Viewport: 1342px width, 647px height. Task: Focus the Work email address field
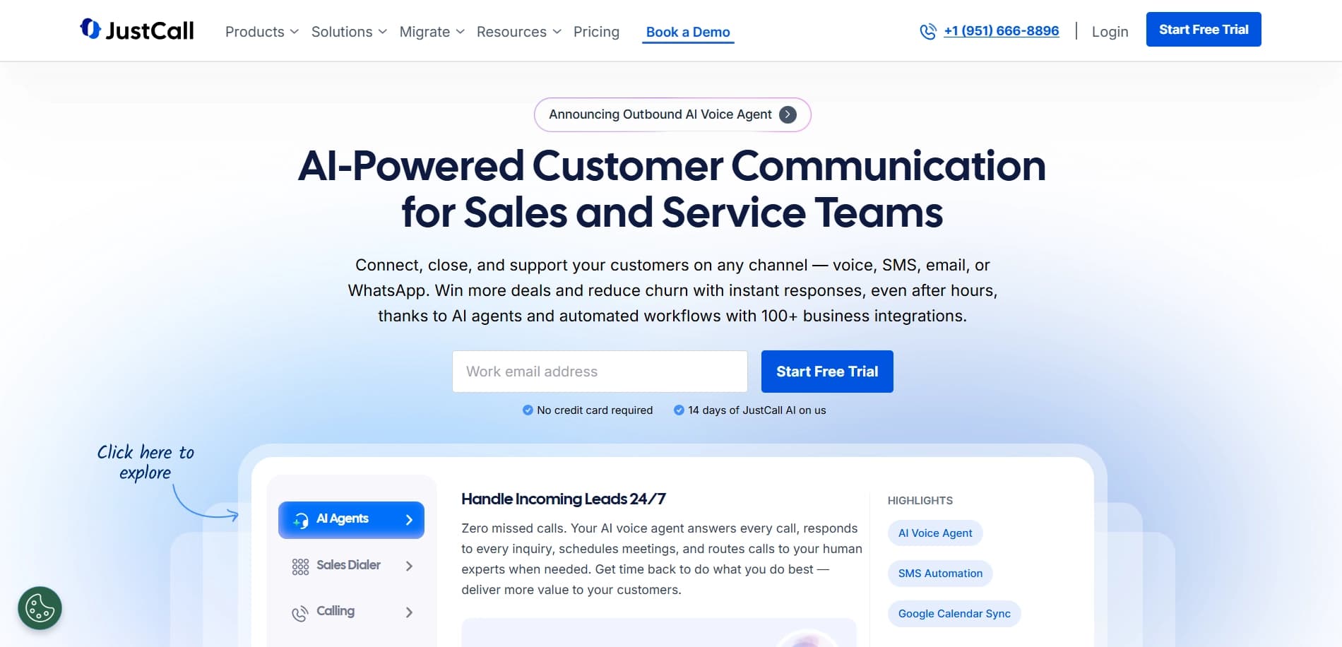[600, 372]
